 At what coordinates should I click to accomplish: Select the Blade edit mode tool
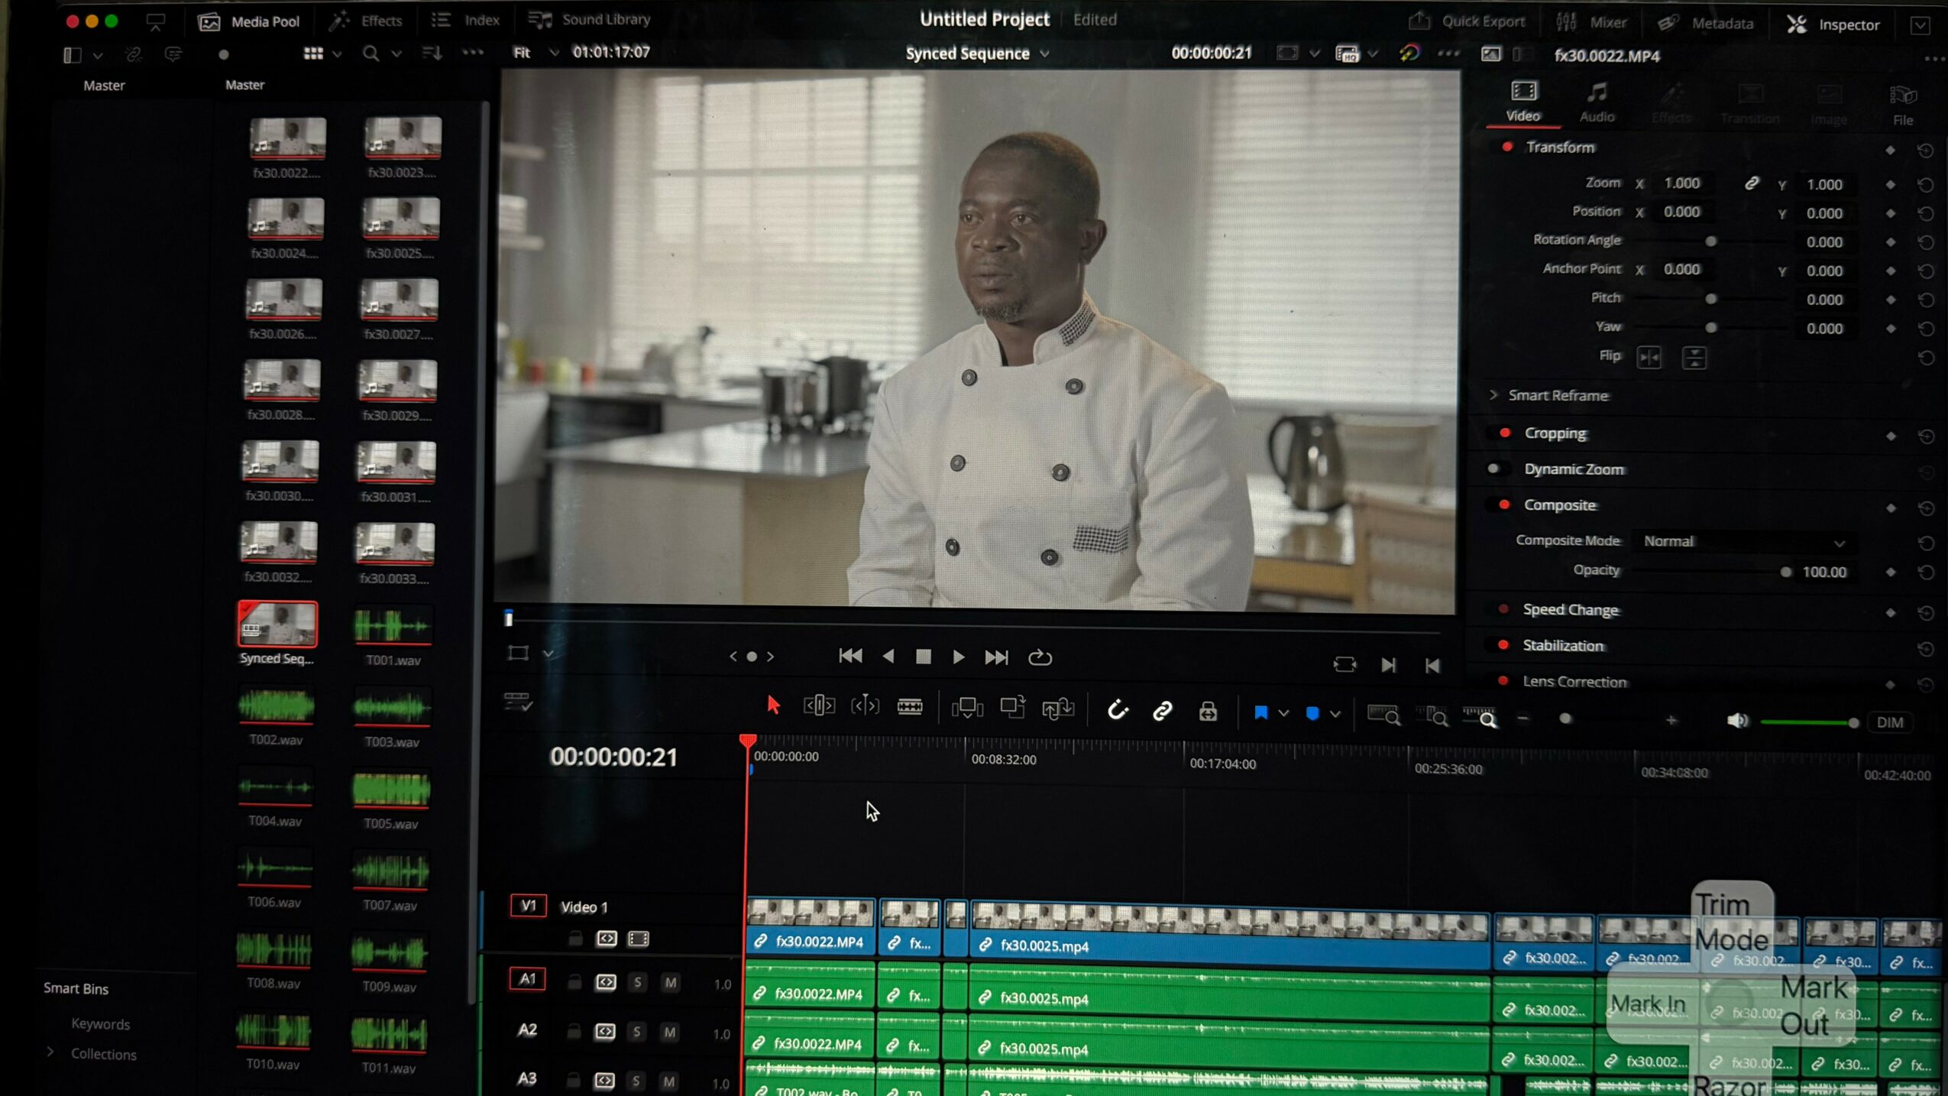909,707
